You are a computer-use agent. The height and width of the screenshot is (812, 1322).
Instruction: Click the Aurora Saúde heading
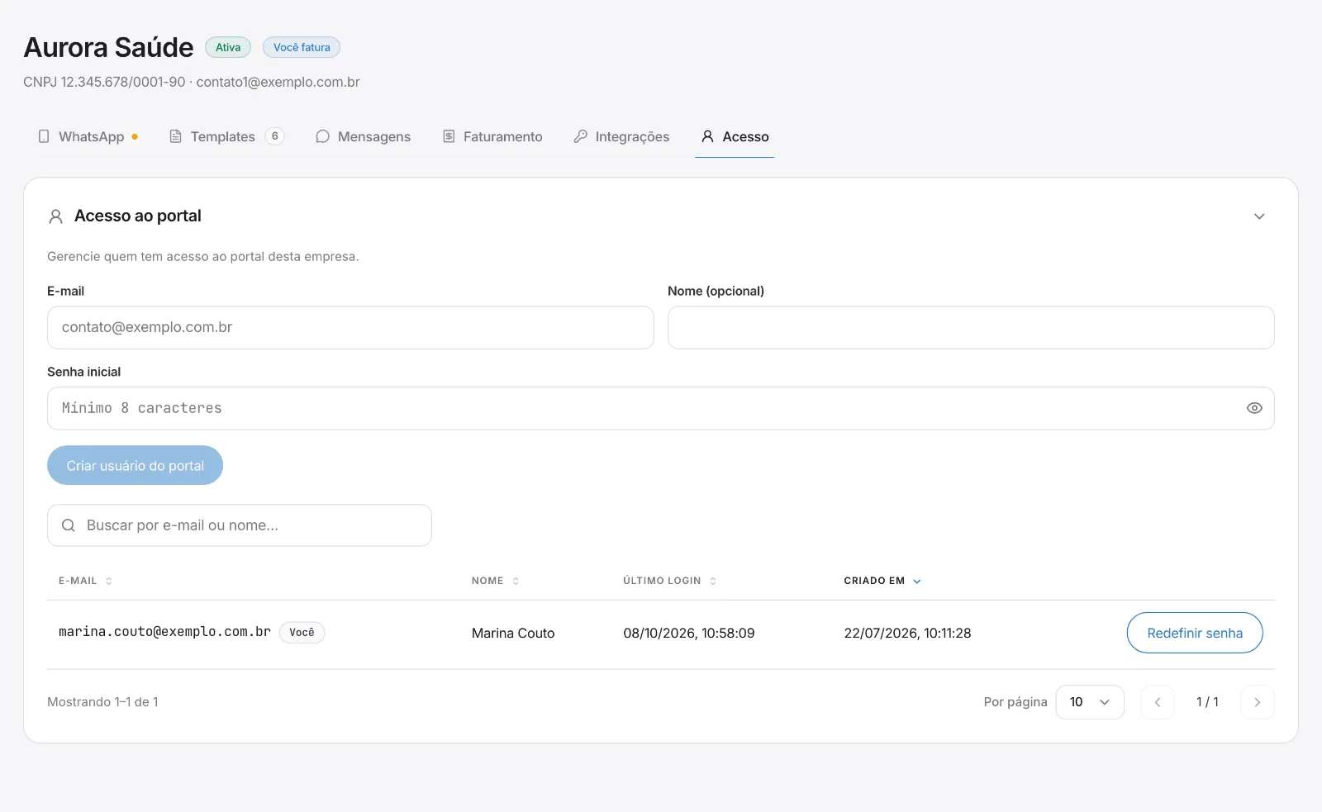point(108,47)
